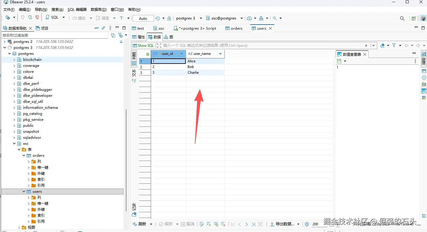Screen dimensions: 427x232
Task: Click the save icon in the value viewer
Action: (339, 61)
